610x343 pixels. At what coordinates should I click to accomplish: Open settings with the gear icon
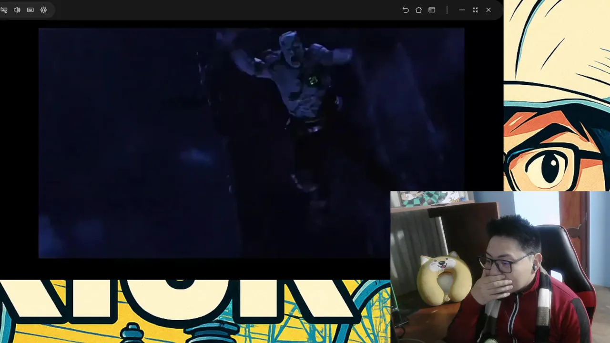click(x=44, y=10)
